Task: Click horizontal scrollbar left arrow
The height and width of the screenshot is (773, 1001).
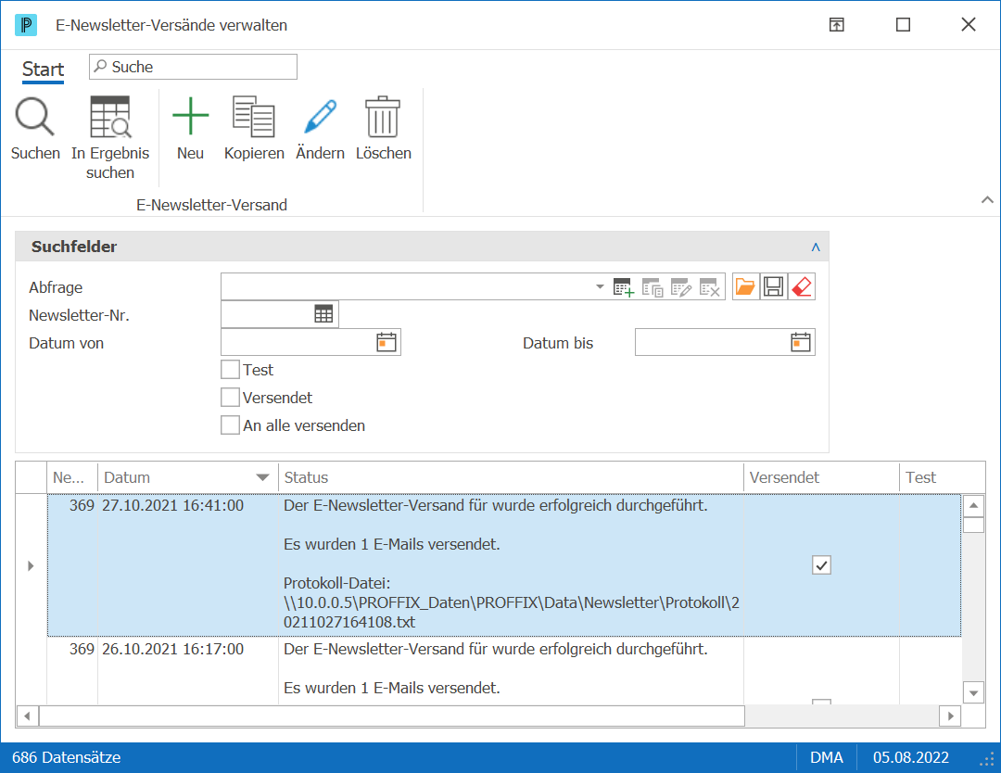Action: 28,716
